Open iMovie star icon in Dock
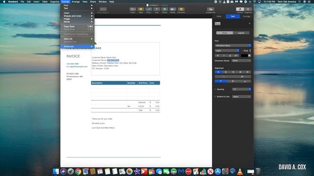The height and width of the screenshot is (176, 314). (137, 172)
